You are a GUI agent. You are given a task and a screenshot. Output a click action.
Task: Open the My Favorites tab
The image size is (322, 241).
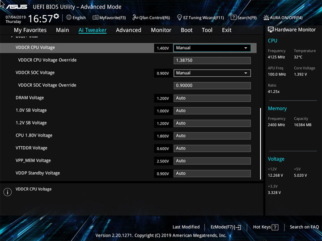pos(30,30)
